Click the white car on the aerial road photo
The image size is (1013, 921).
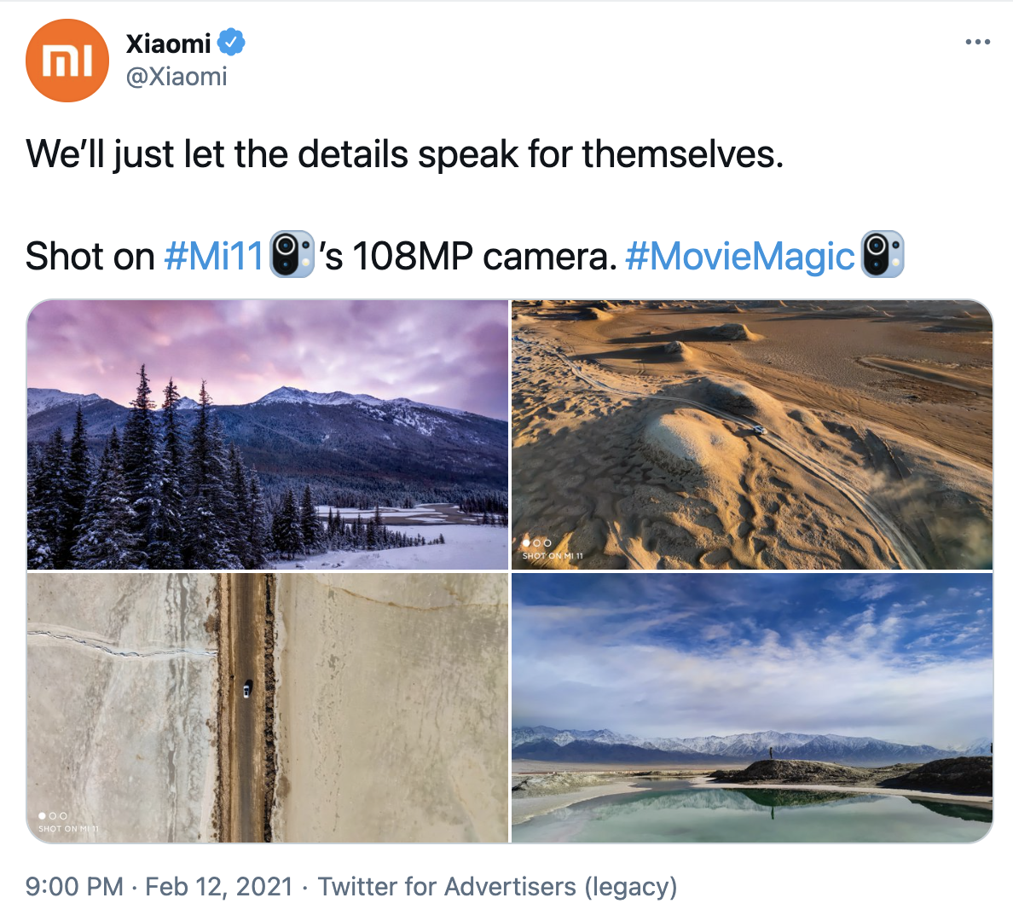pos(246,690)
